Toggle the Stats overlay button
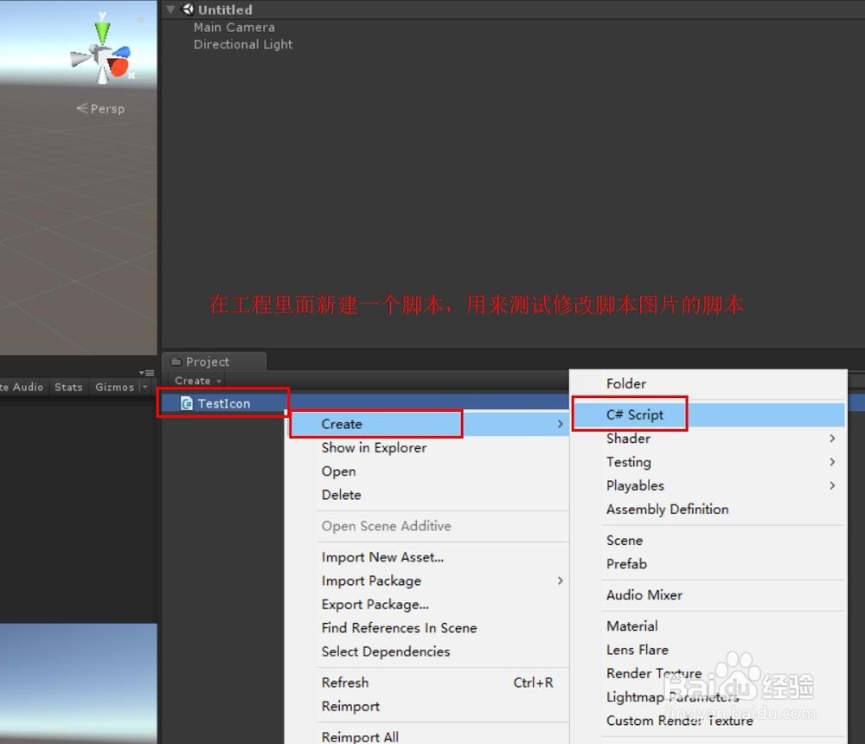This screenshot has height=744, width=865. [x=67, y=387]
